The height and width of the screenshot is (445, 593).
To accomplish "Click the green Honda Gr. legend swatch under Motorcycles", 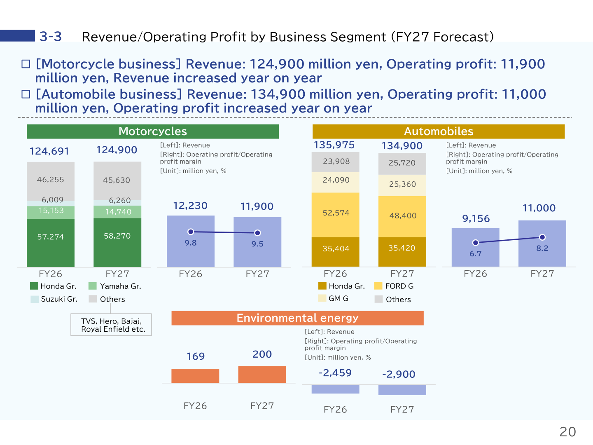I will click(x=34, y=286).
